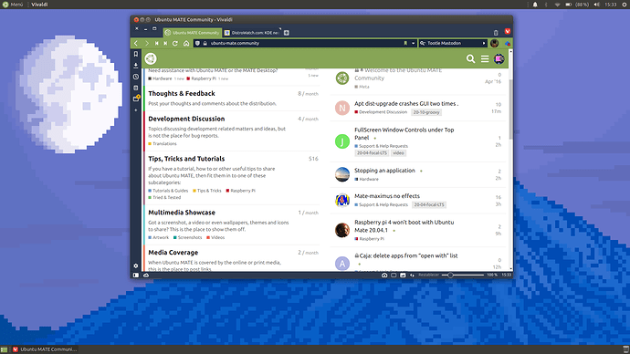Screen dimensions: 630x354
Task: Reload the current page
Action: coord(175,44)
